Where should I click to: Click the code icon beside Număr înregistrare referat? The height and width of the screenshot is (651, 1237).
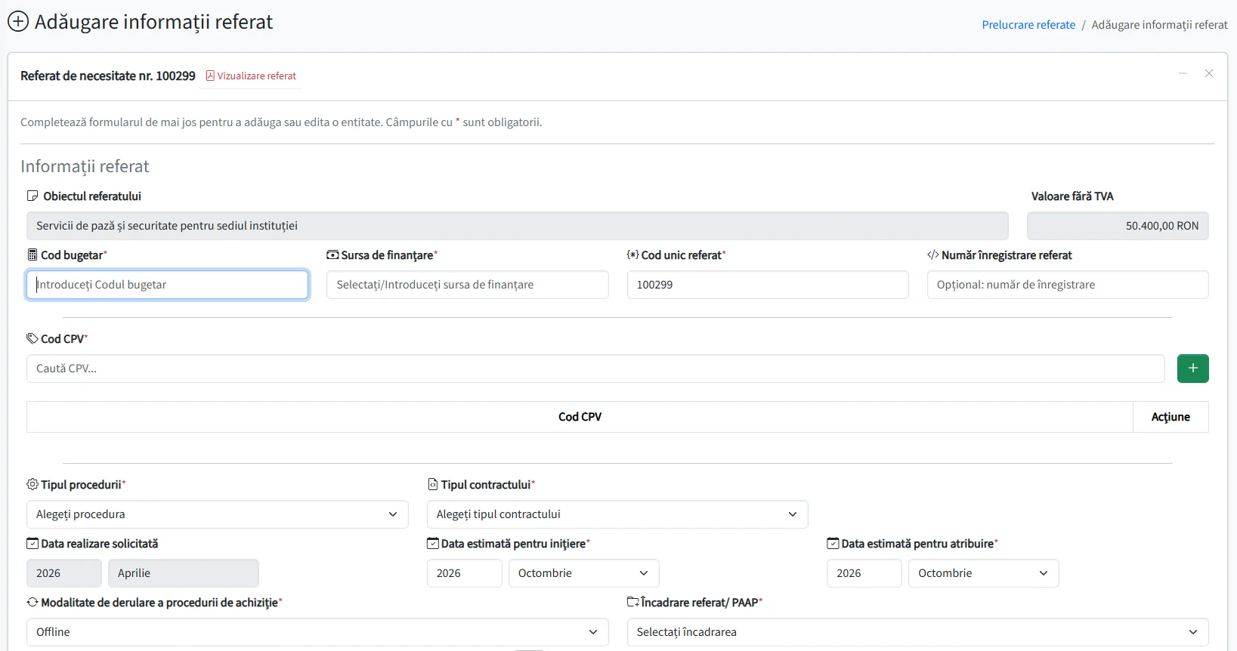coord(933,255)
